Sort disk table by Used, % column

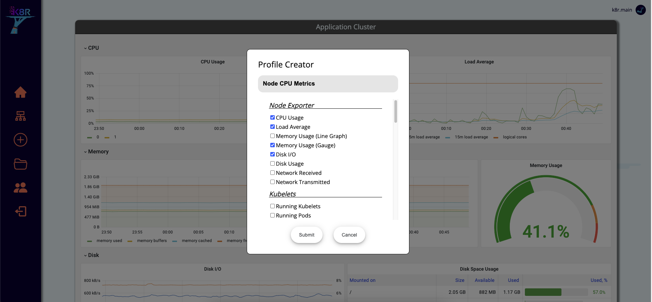(599, 280)
